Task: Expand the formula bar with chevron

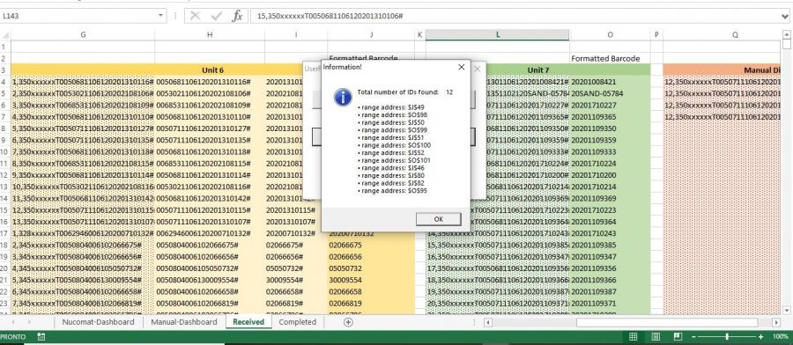Action: coord(785,16)
